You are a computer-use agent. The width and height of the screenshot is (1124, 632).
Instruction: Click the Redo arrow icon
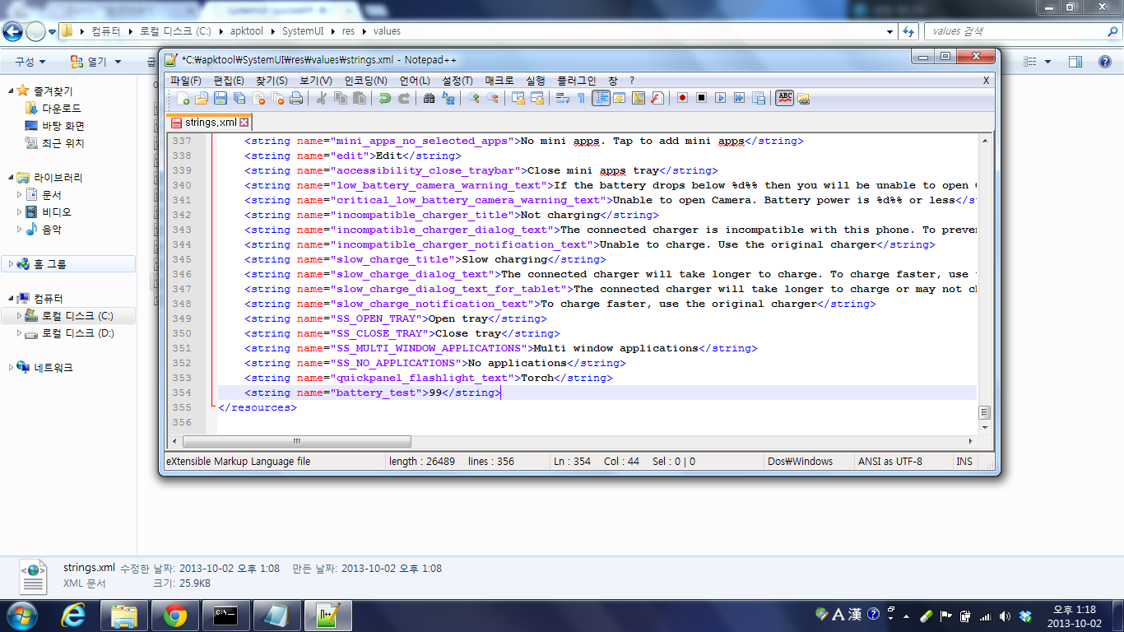(404, 98)
